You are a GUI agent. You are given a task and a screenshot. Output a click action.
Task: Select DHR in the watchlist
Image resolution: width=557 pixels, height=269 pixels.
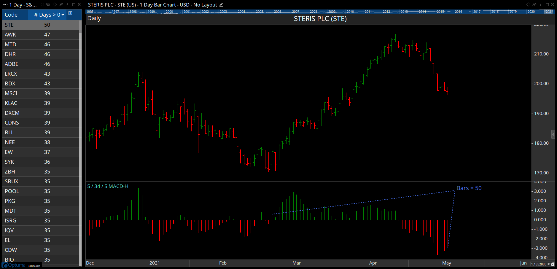[x=41, y=54]
